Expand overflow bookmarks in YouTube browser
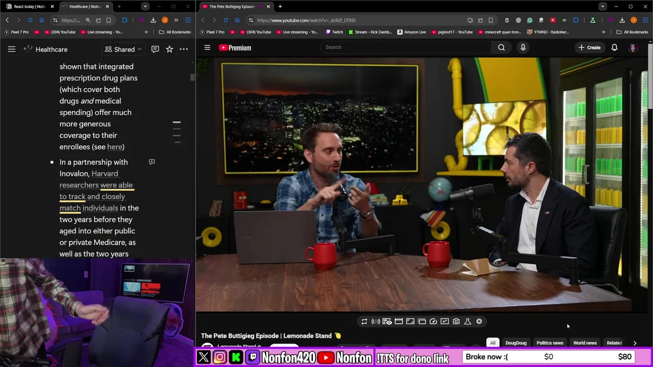The width and height of the screenshot is (653, 367). (604, 32)
